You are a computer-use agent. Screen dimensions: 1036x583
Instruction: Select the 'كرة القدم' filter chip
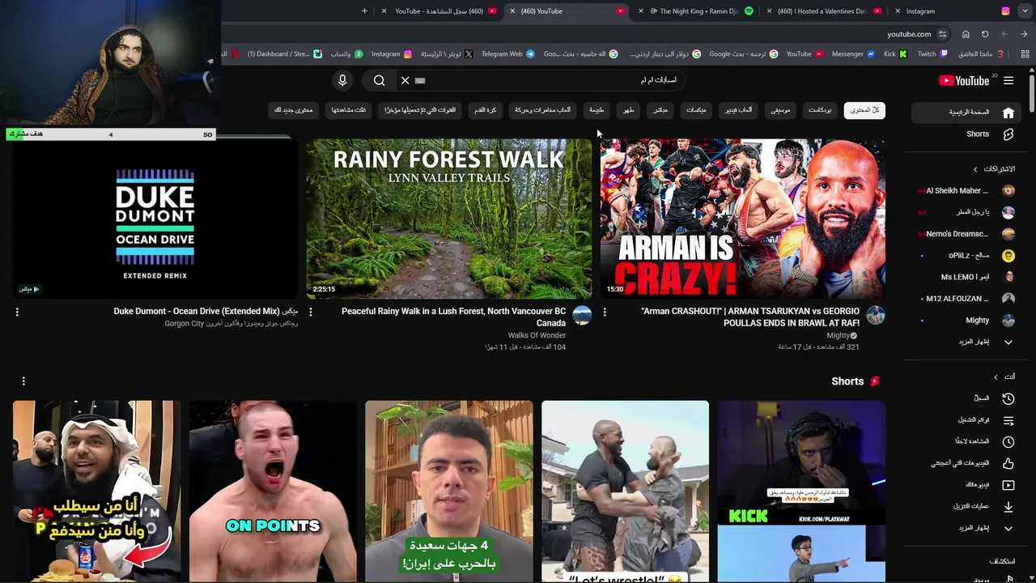click(x=486, y=110)
